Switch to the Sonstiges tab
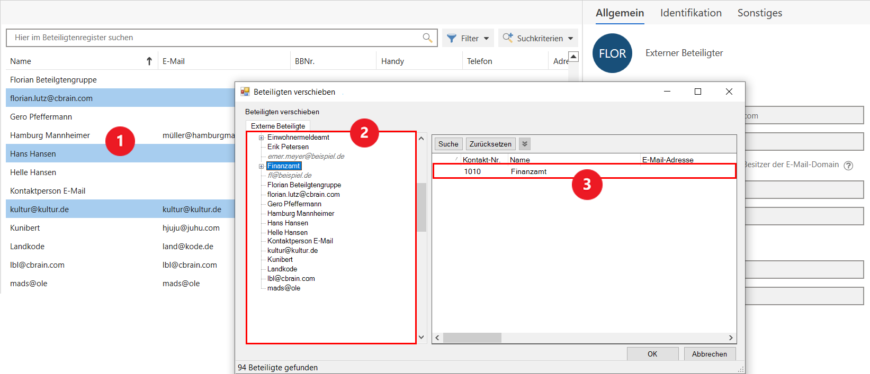This screenshot has height=374, width=870. (x=759, y=13)
